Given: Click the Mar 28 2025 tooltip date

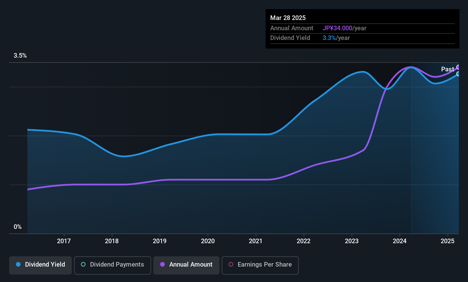Looking at the screenshot, I should [x=288, y=18].
